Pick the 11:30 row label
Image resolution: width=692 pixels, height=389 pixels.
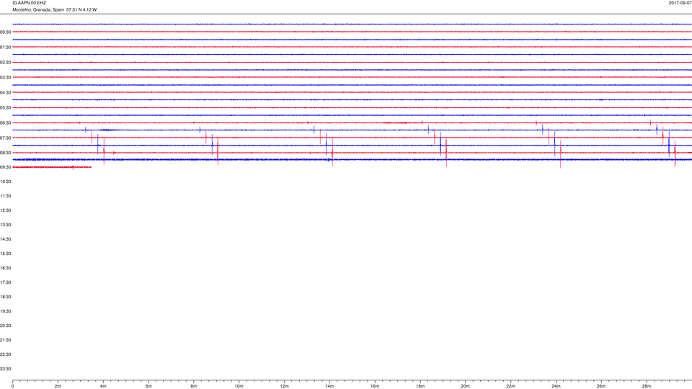click(x=5, y=196)
